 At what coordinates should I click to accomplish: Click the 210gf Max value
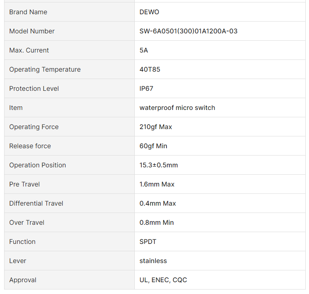[156, 127]
